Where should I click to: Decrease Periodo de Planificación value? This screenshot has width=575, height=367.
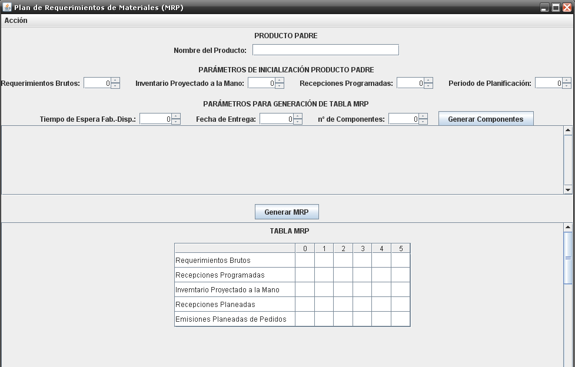coord(567,85)
